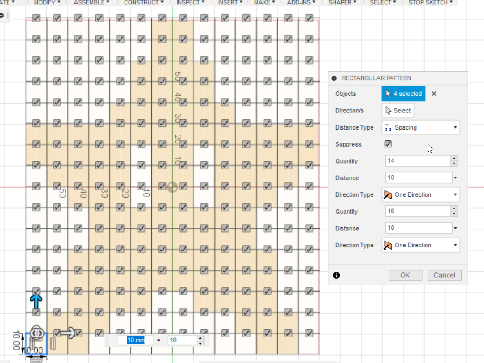Click the STOP SKETCH menu
Image resolution: width=484 pixels, height=363 pixels.
(x=430, y=3)
